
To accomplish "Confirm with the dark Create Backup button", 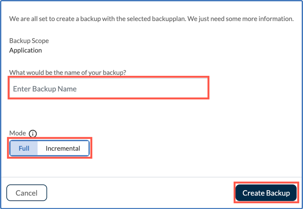I will (266, 193).
